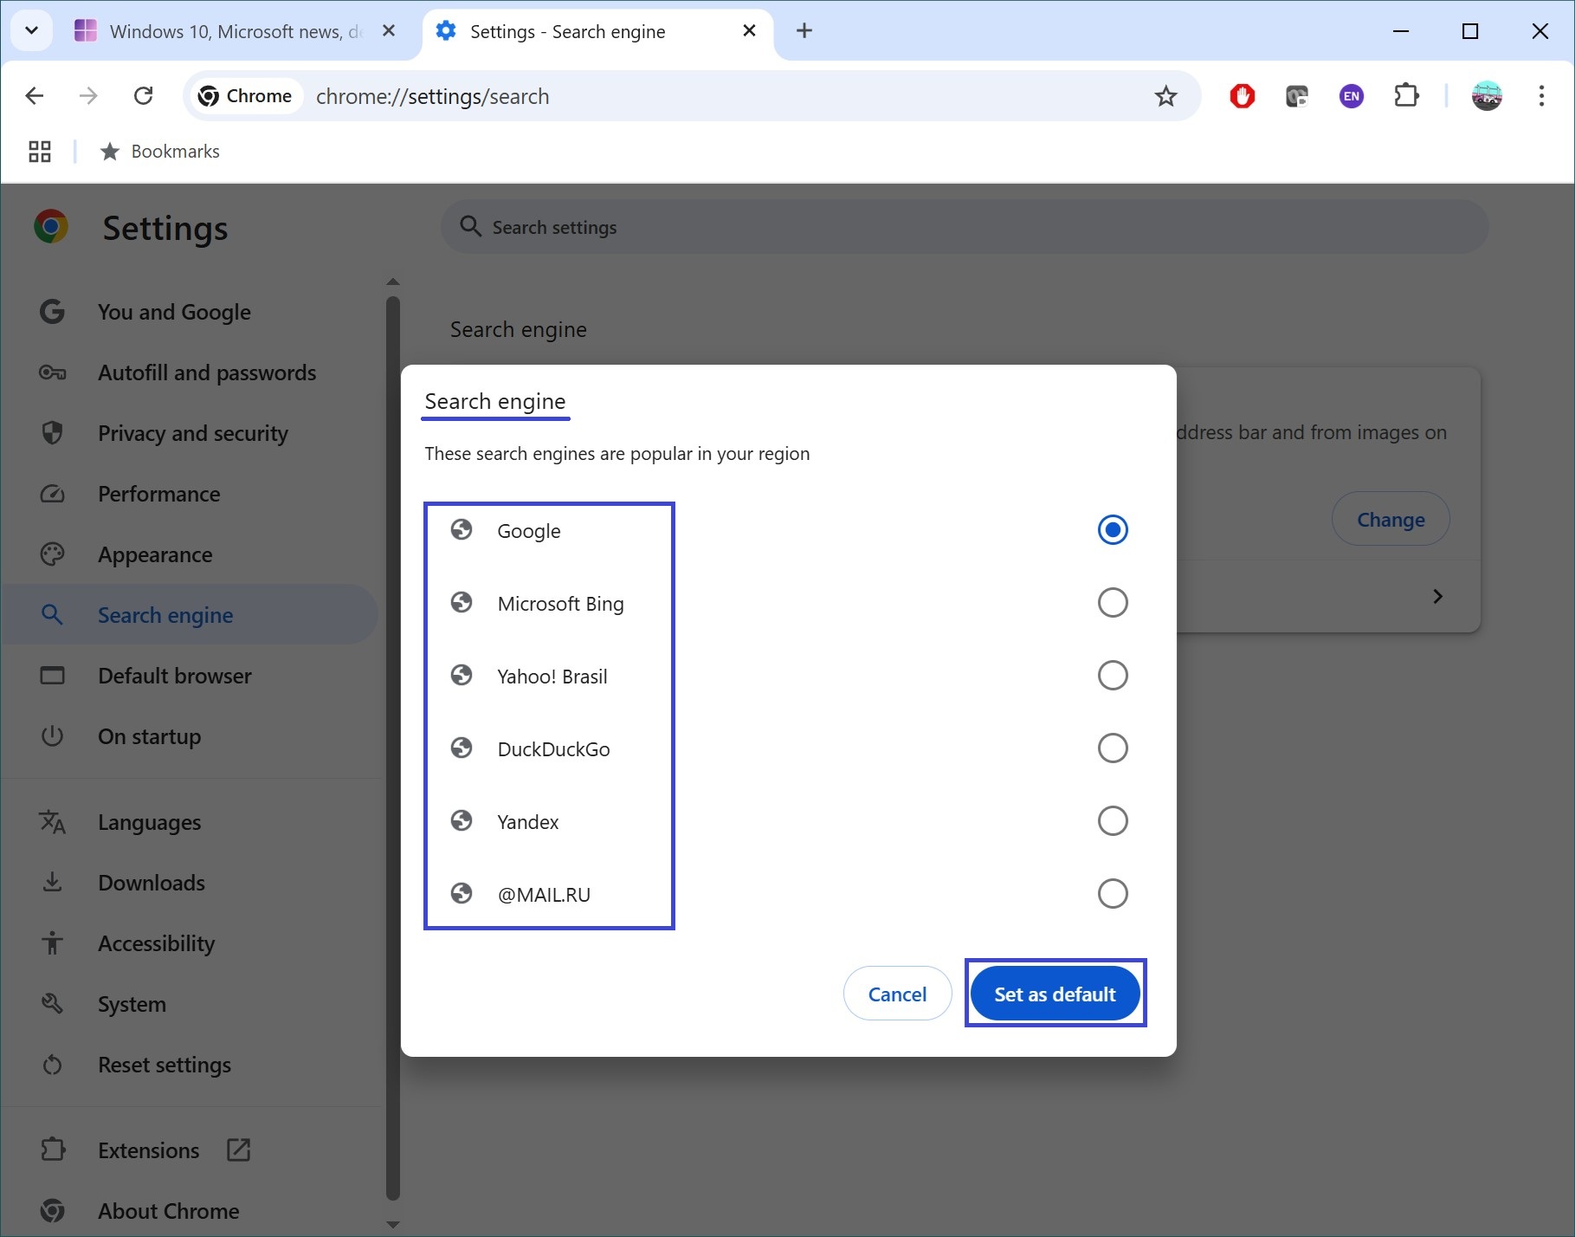
Task: Open the profile avatar menu
Action: click(x=1487, y=96)
